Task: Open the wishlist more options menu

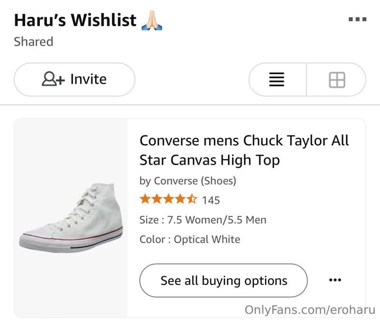Action: point(357,19)
